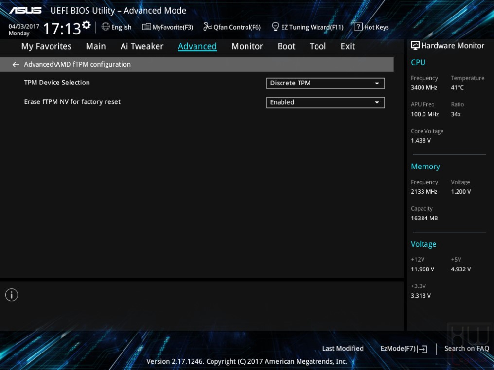This screenshot has width=494, height=370.
Task: Click the 34x ratio value
Action: [x=456, y=114]
